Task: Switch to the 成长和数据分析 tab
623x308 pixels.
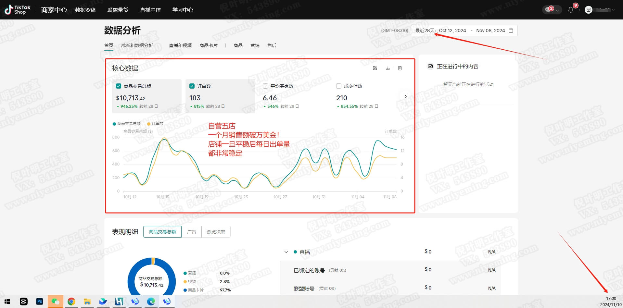Action: [137, 45]
